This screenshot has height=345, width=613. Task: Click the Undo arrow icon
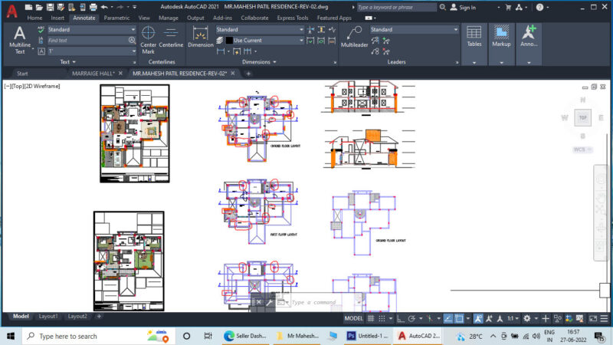(x=104, y=7)
